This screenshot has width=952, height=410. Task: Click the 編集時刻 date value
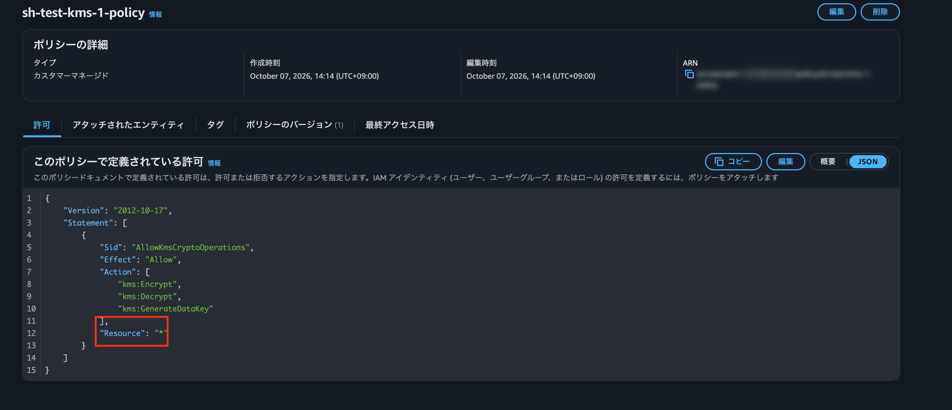531,76
